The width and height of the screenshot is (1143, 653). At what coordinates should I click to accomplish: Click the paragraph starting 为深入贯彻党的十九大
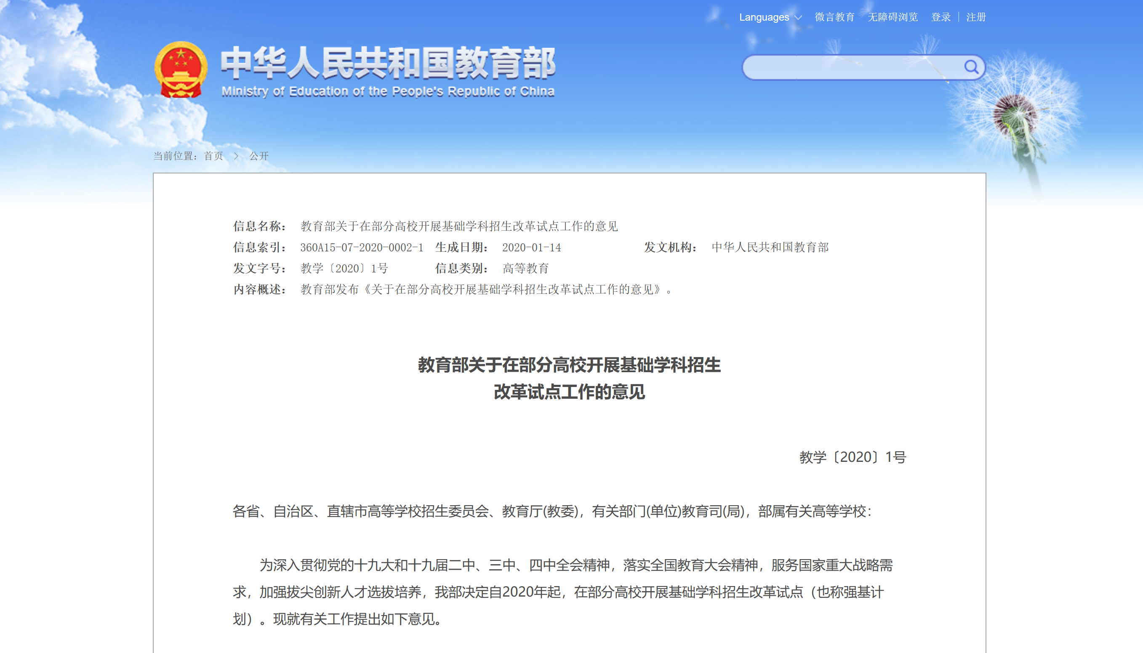click(x=563, y=592)
